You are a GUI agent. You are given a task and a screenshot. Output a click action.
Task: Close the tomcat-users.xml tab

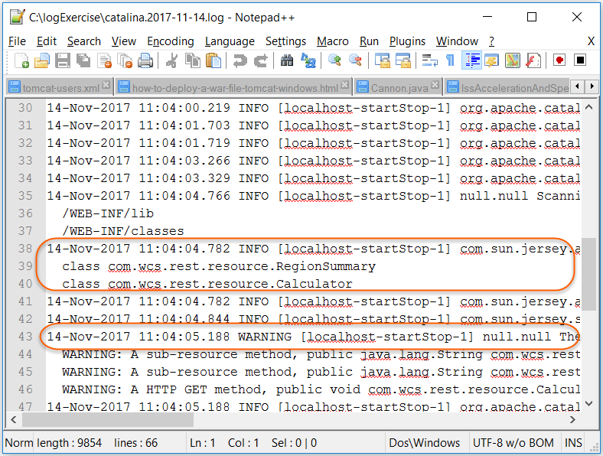(106, 85)
